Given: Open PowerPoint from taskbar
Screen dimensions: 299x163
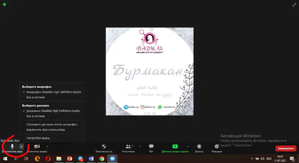Looking at the screenshot, I should click(x=70, y=159).
